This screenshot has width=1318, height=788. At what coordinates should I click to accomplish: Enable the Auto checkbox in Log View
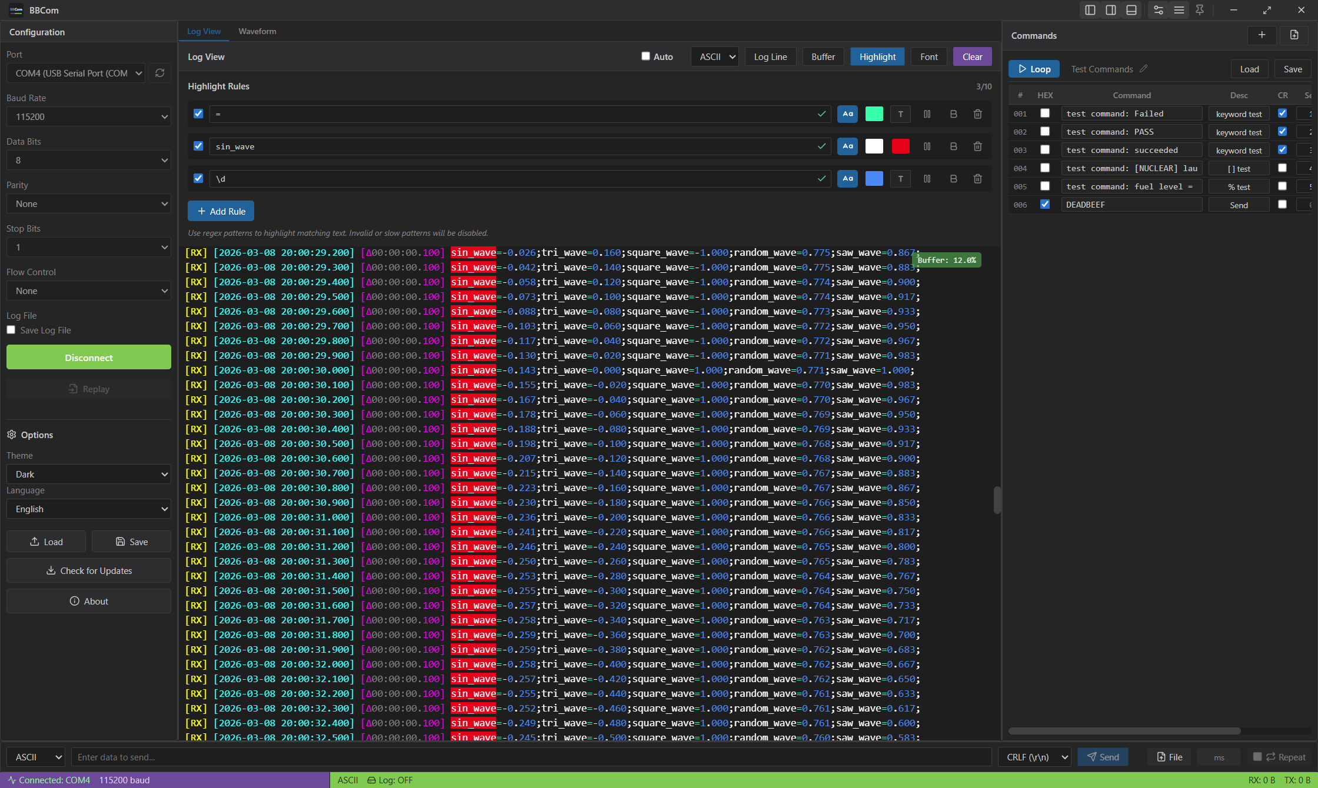pyautogui.click(x=645, y=56)
